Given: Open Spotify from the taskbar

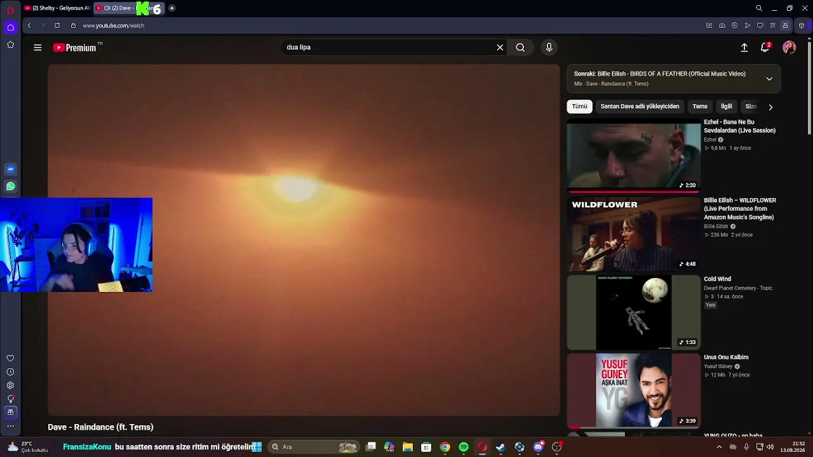Looking at the screenshot, I should click(x=464, y=447).
